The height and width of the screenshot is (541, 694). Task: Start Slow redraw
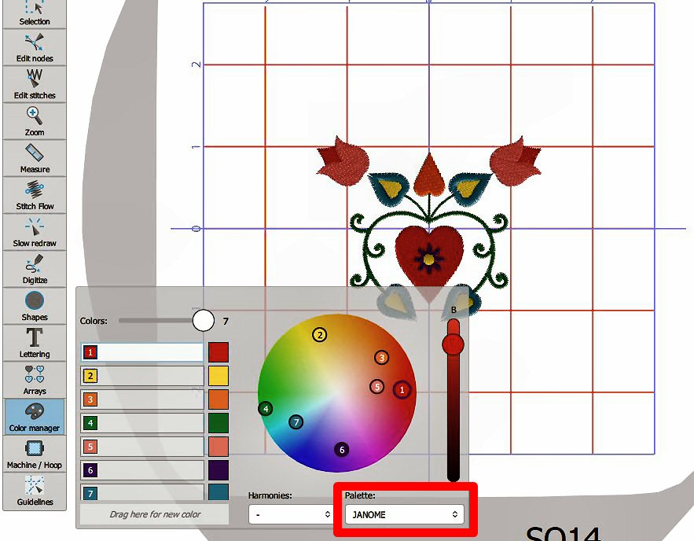(35, 233)
